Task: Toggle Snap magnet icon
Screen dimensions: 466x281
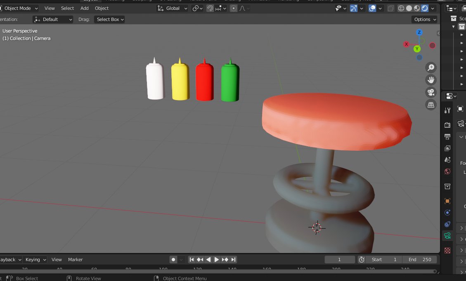Action: [x=210, y=8]
